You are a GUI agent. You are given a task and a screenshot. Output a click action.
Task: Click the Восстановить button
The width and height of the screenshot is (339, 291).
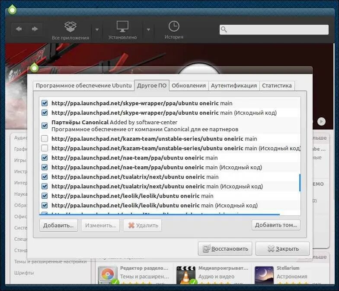coord(225,249)
